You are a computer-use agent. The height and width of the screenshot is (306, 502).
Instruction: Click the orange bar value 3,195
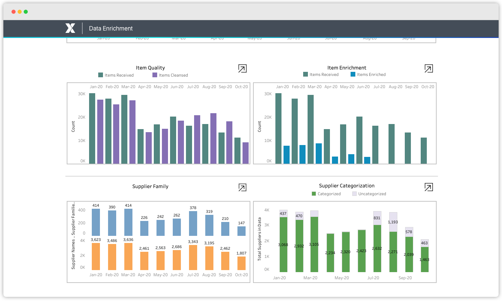[x=209, y=243]
